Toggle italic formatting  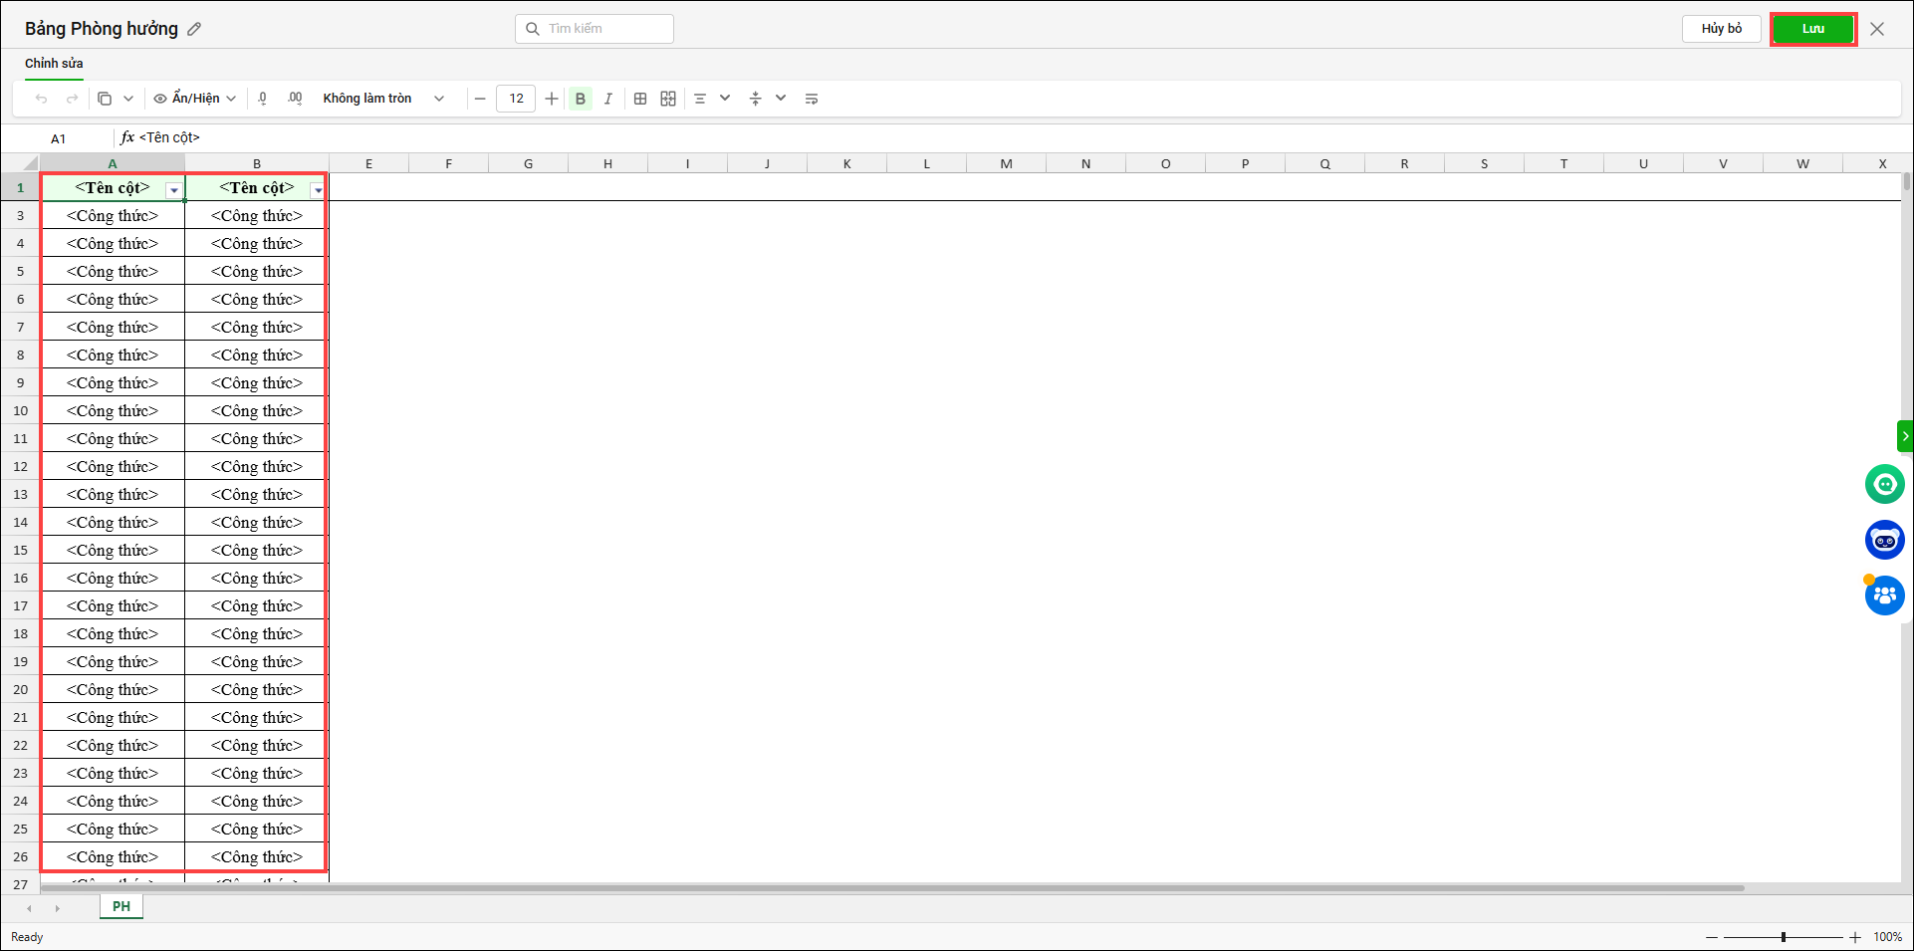(x=607, y=99)
